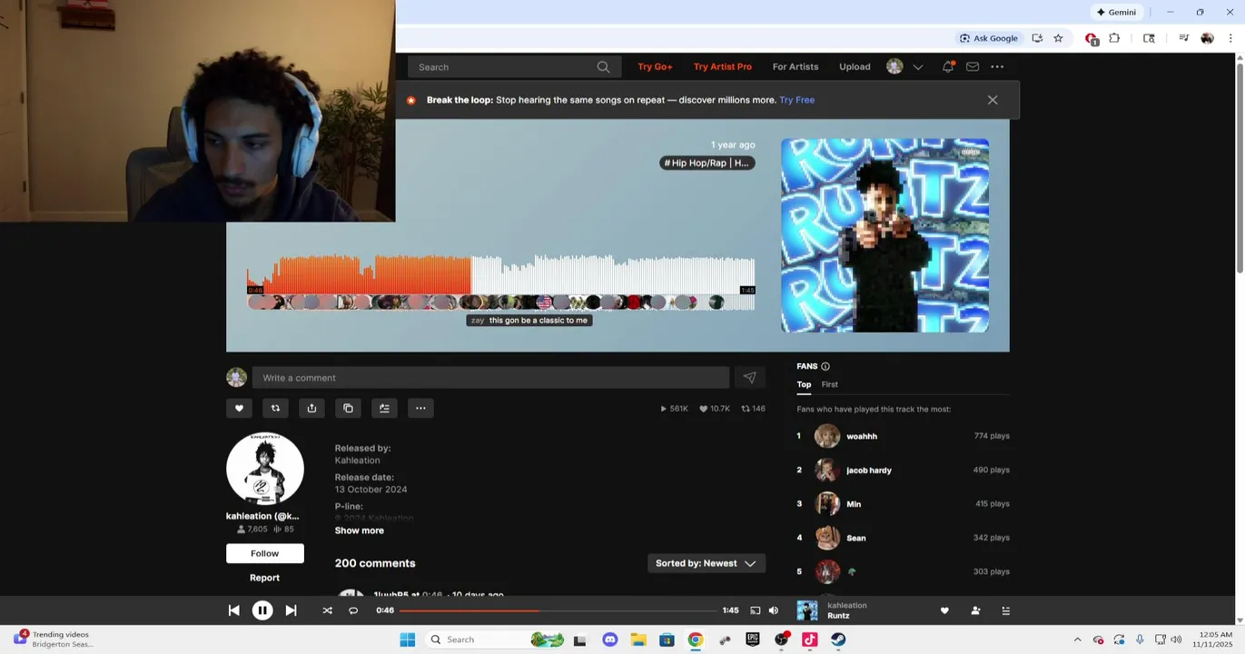Show hidden system tray icons
Viewport: 1245px width, 654px height.
[x=1077, y=639]
